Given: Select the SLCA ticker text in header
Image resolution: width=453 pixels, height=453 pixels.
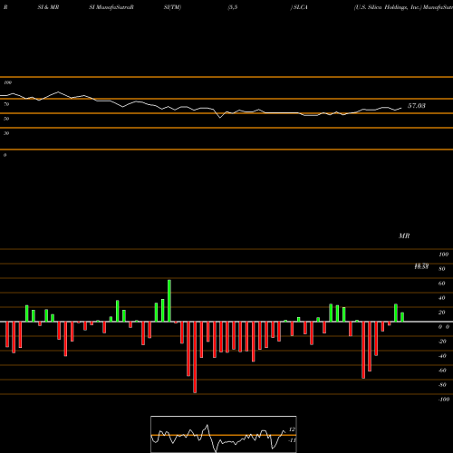Looking at the screenshot, I should tap(301, 7).
